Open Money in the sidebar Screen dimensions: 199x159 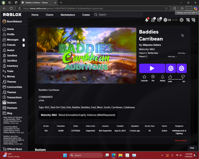(x=9, y=76)
